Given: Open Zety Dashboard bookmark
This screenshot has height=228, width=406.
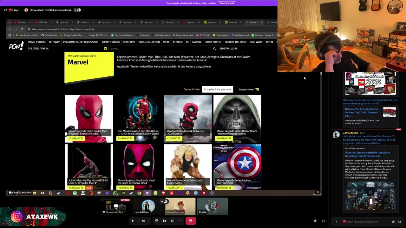Looking at the screenshot, I should tap(240, 35).
